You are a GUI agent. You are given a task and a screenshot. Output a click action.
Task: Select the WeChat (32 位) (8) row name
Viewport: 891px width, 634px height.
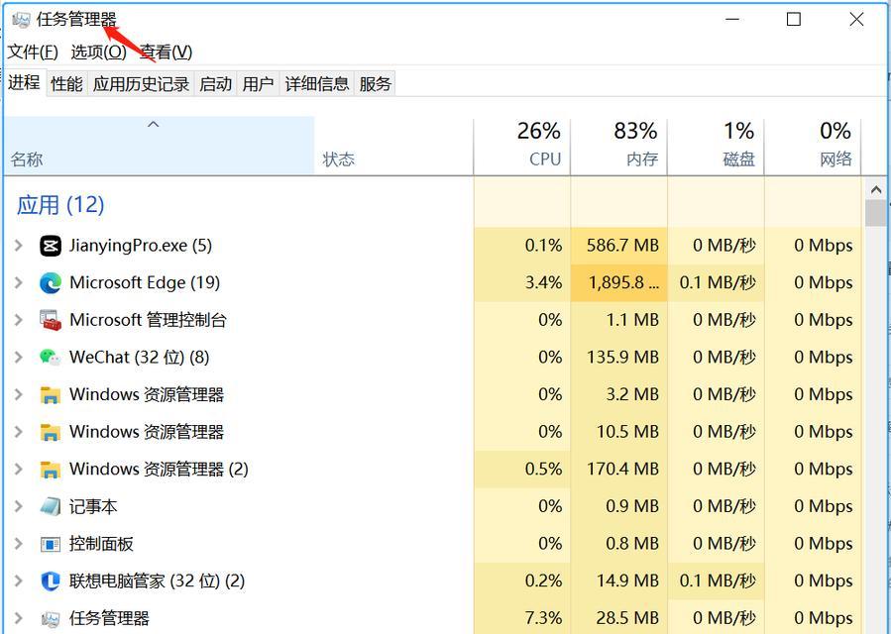pyautogui.click(x=139, y=358)
